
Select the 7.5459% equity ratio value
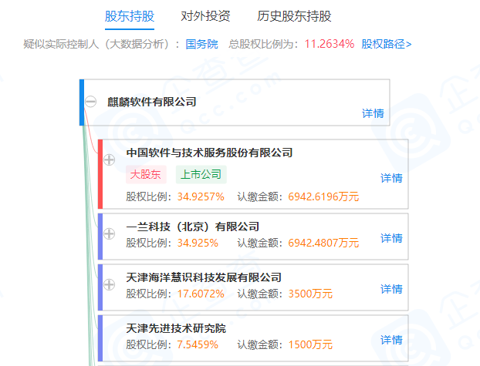[x=198, y=345]
